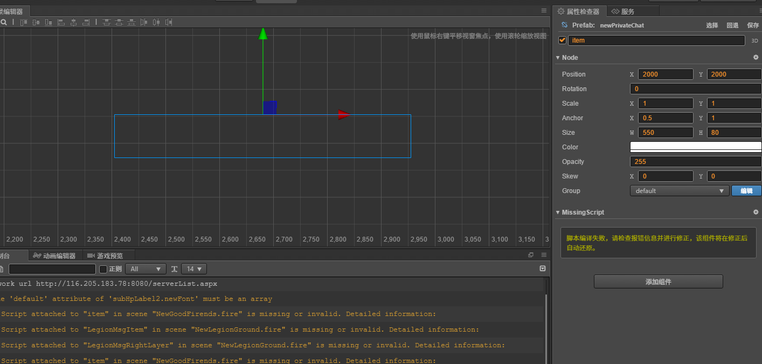Align selected nodes to horizontal center
Viewport: 762px width, 364px height.
click(x=73, y=22)
